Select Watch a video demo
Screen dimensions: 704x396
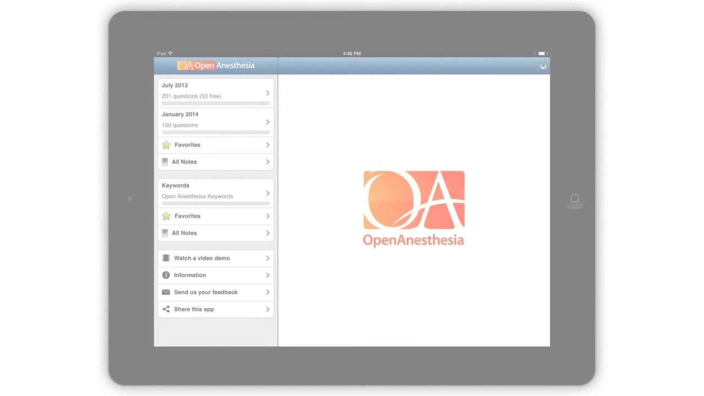click(x=216, y=258)
